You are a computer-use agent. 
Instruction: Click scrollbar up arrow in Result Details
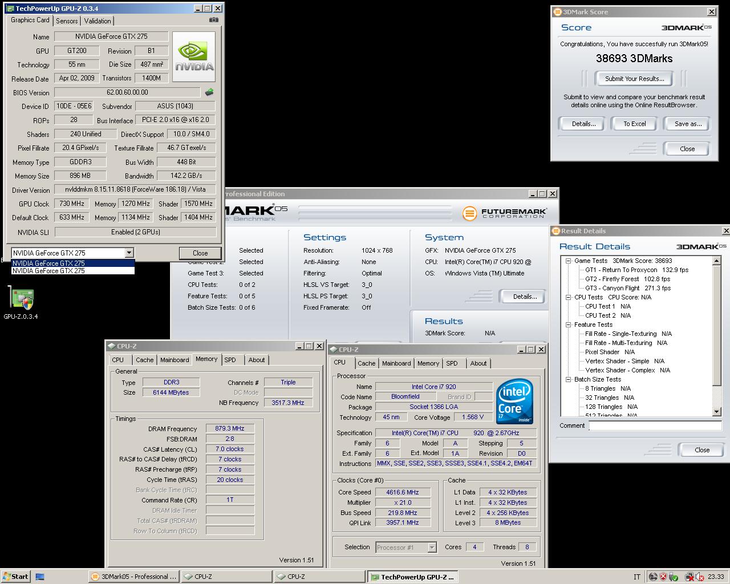tap(717, 261)
